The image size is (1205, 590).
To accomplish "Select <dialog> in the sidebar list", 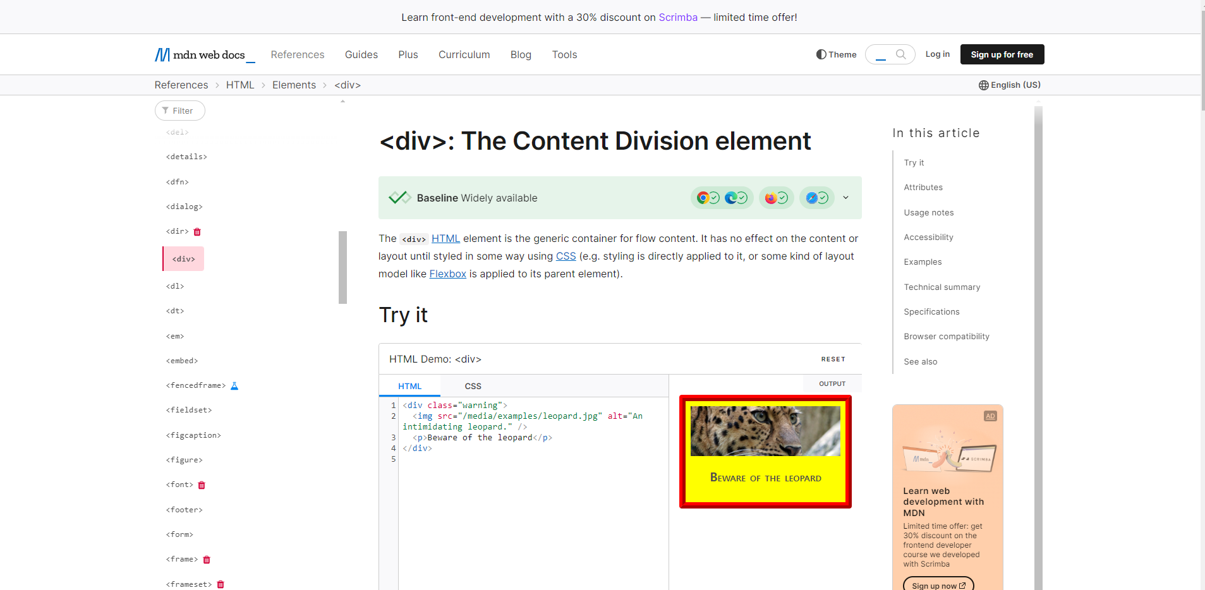I will tap(185, 207).
